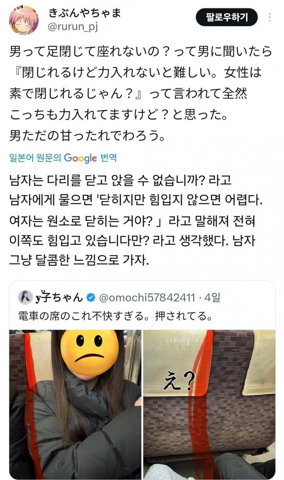The height and width of the screenshot is (480, 284).
Task: Open the y子ちゃん quoted display name
Action: click(x=59, y=297)
